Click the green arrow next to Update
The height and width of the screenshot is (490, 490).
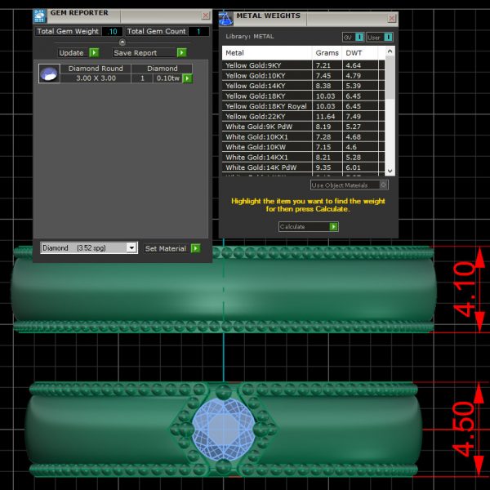[x=95, y=52]
